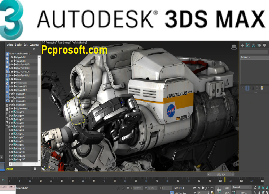Open the Selected key filter dropdown
The image size is (269, 194).
coord(242,187)
